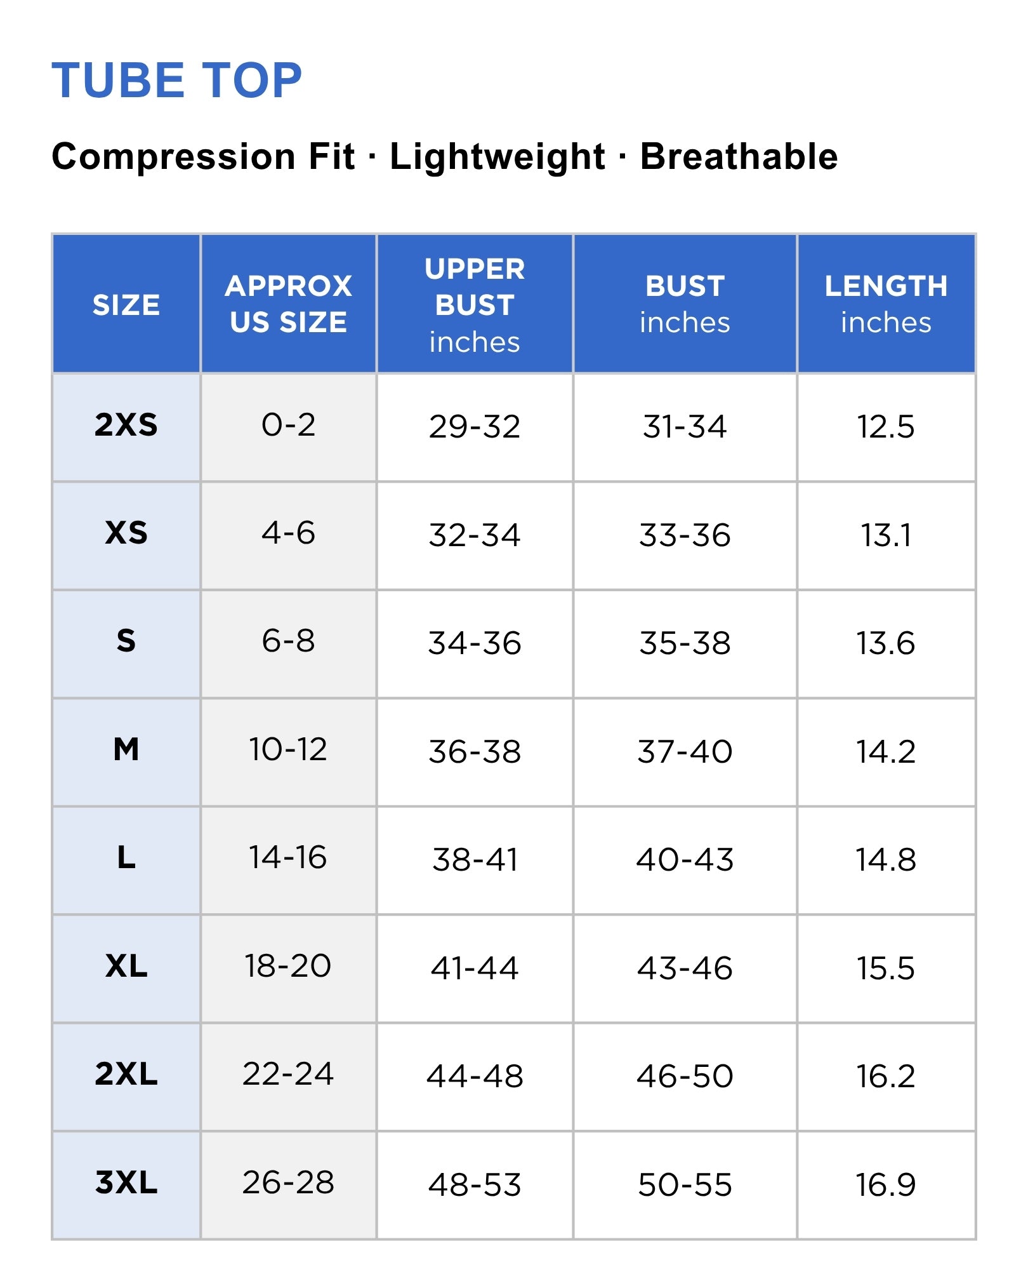Select the 2XS size row label
Viewport: 1028px width, 1286px height.
tap(126, 425)
